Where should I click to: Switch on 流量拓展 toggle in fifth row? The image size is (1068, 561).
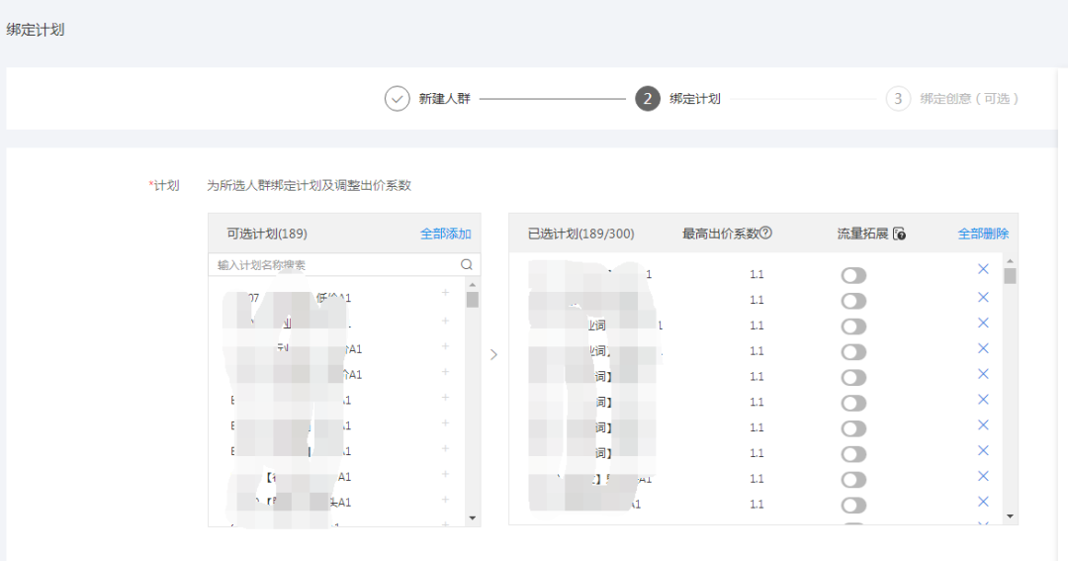click(853, 378)
